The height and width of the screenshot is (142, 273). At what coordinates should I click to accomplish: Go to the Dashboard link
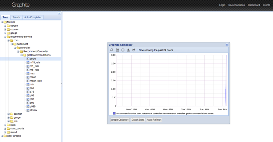coord(254,5)
